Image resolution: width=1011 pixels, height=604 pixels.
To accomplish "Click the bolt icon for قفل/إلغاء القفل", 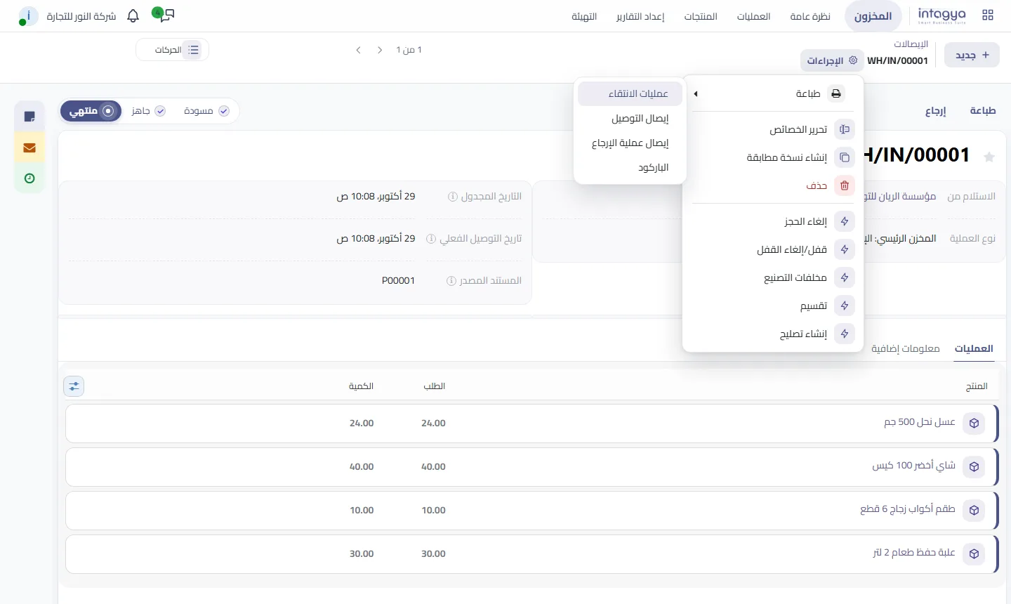I will click(845, 249).
